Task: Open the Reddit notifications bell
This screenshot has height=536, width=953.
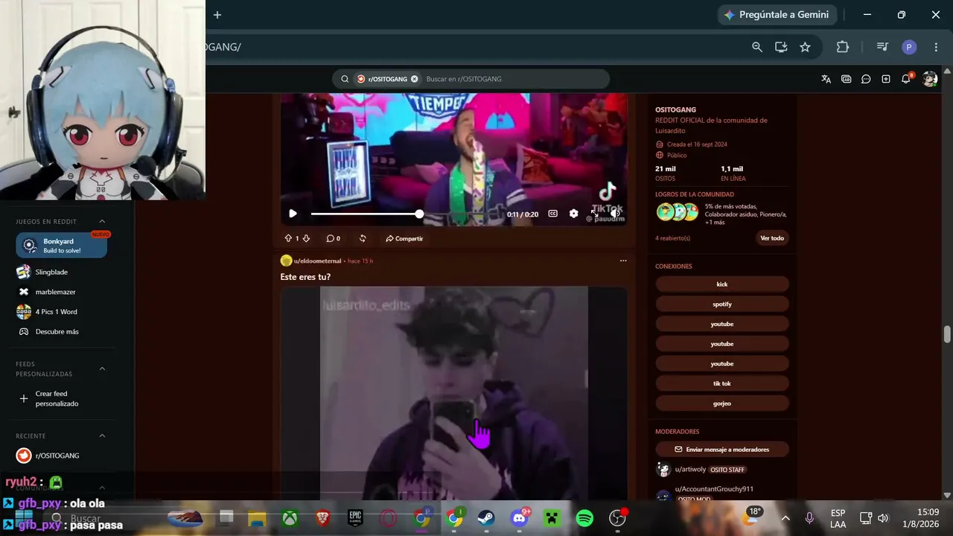Action: [906, 79]
